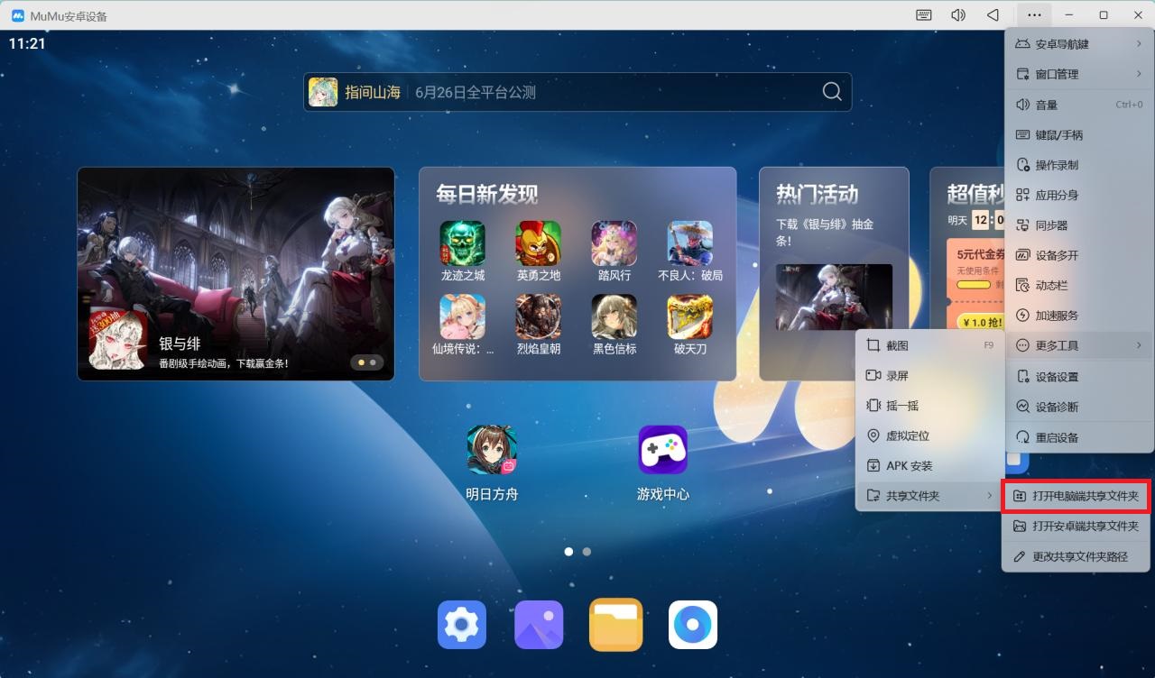The image size is (1155, 678).
Task: Expand 更多工具 submenu
Action: coord(1078,345)
